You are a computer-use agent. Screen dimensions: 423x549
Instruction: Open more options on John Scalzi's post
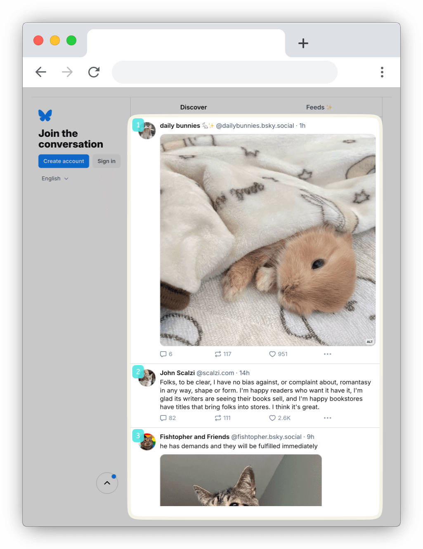tap(327, 418)
